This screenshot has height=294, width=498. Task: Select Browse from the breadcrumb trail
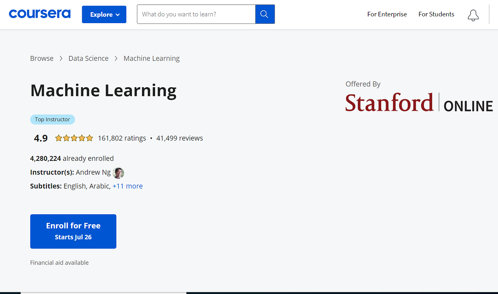42,58
